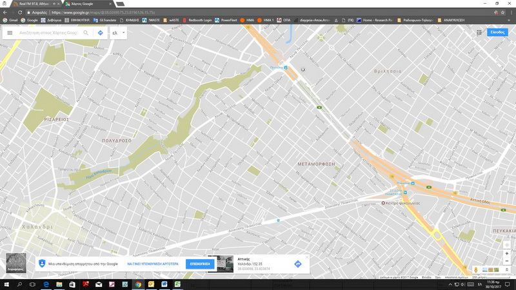Open the Redbooth Login bookmark
This screenshot has height=290, width=516.
[197, 20]
